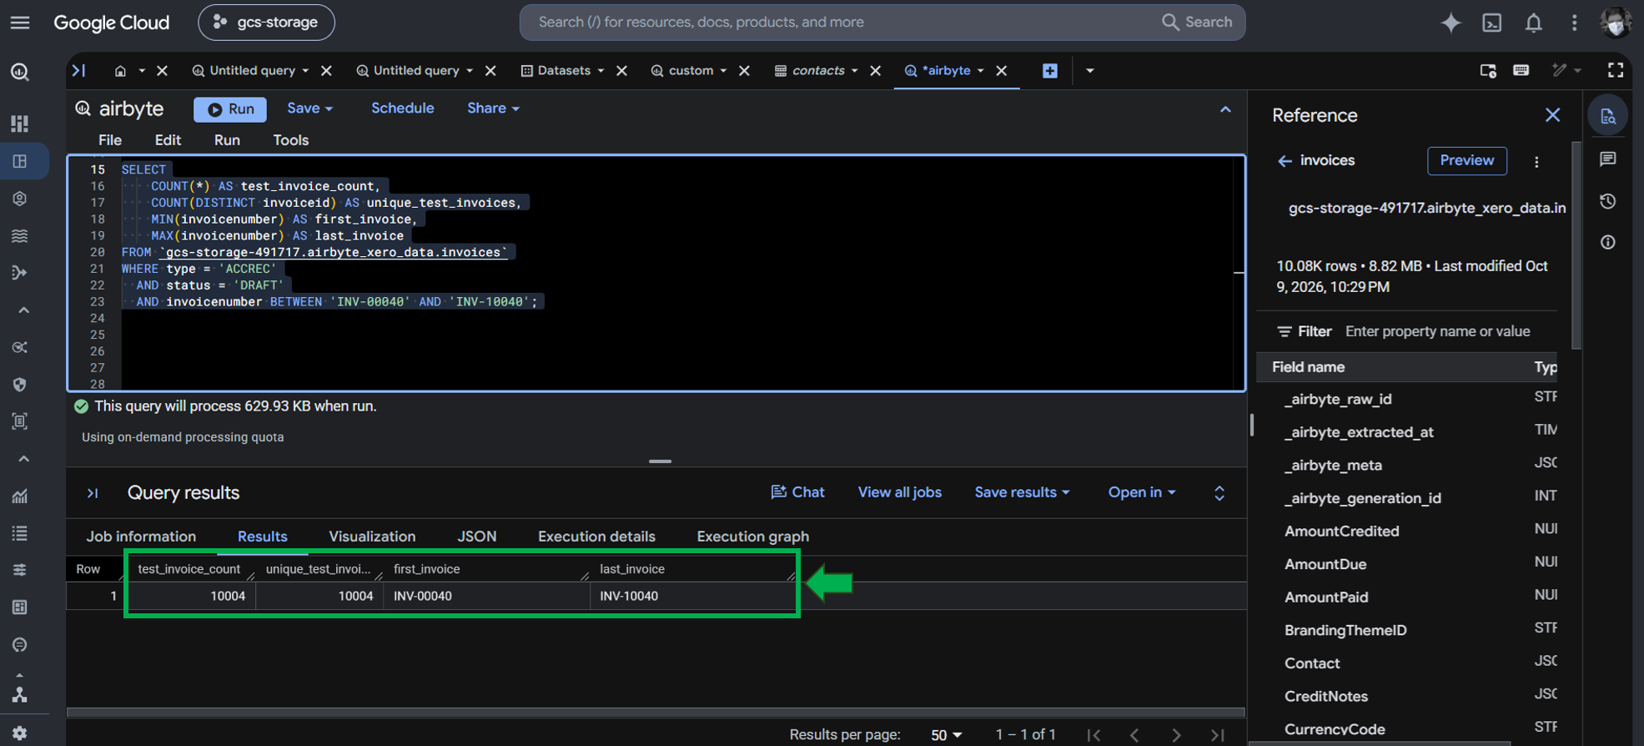Click the Google Cloud search field
Viewport: 1644px width, 746px height.
882,23
